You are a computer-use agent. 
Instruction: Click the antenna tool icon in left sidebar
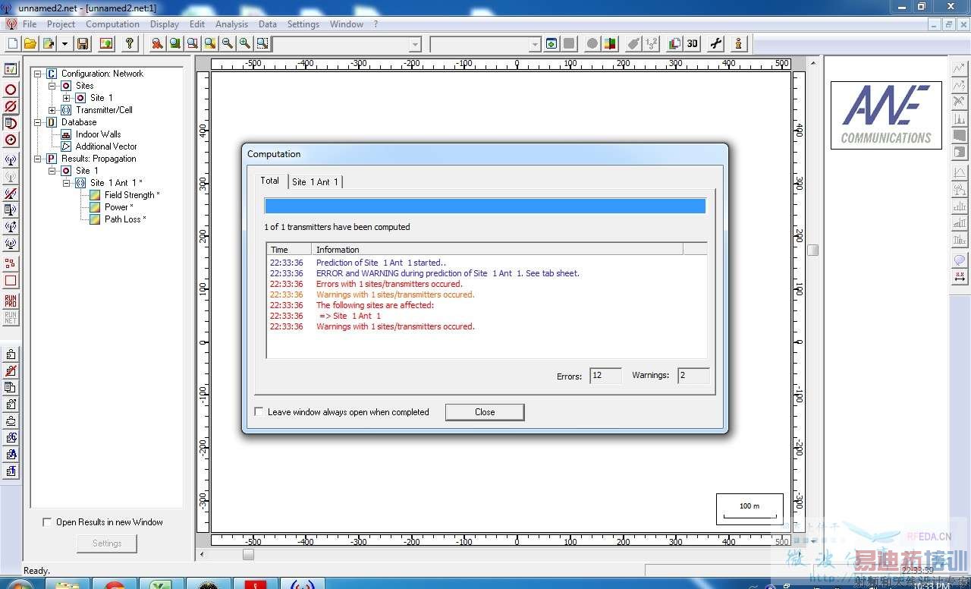[11, 160]
